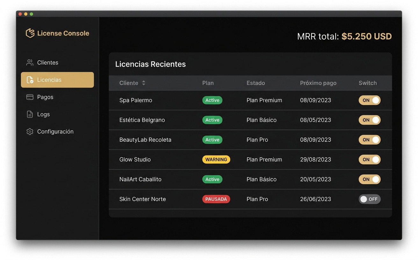Click the Logs file icon
Viewport: 418px width, 260px height.
(30, 114)
